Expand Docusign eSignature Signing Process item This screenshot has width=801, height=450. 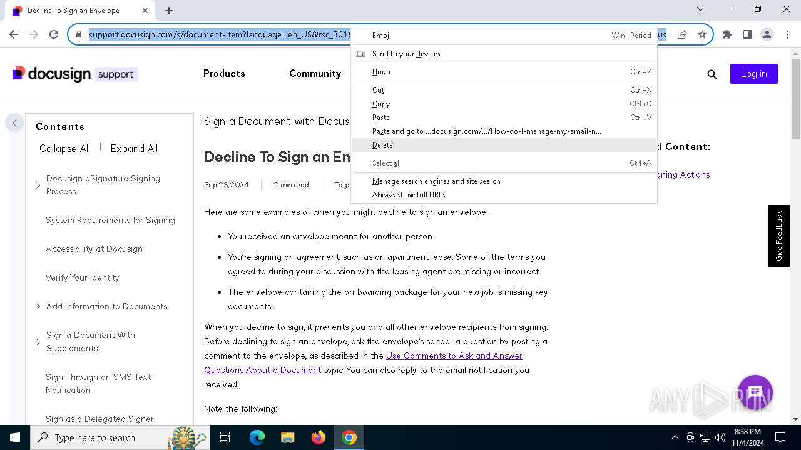[x=38, y=185]
